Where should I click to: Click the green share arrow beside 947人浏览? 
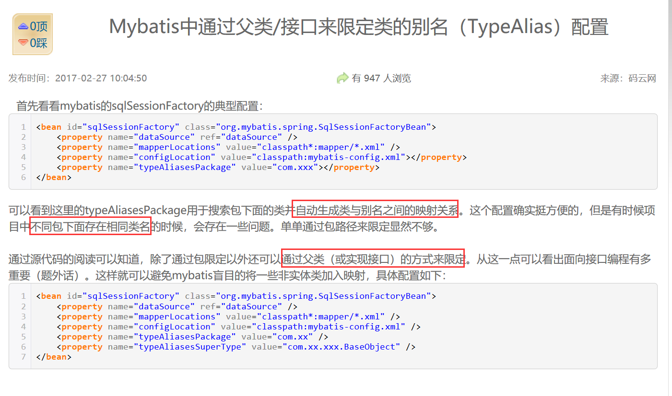click(342, 78)
